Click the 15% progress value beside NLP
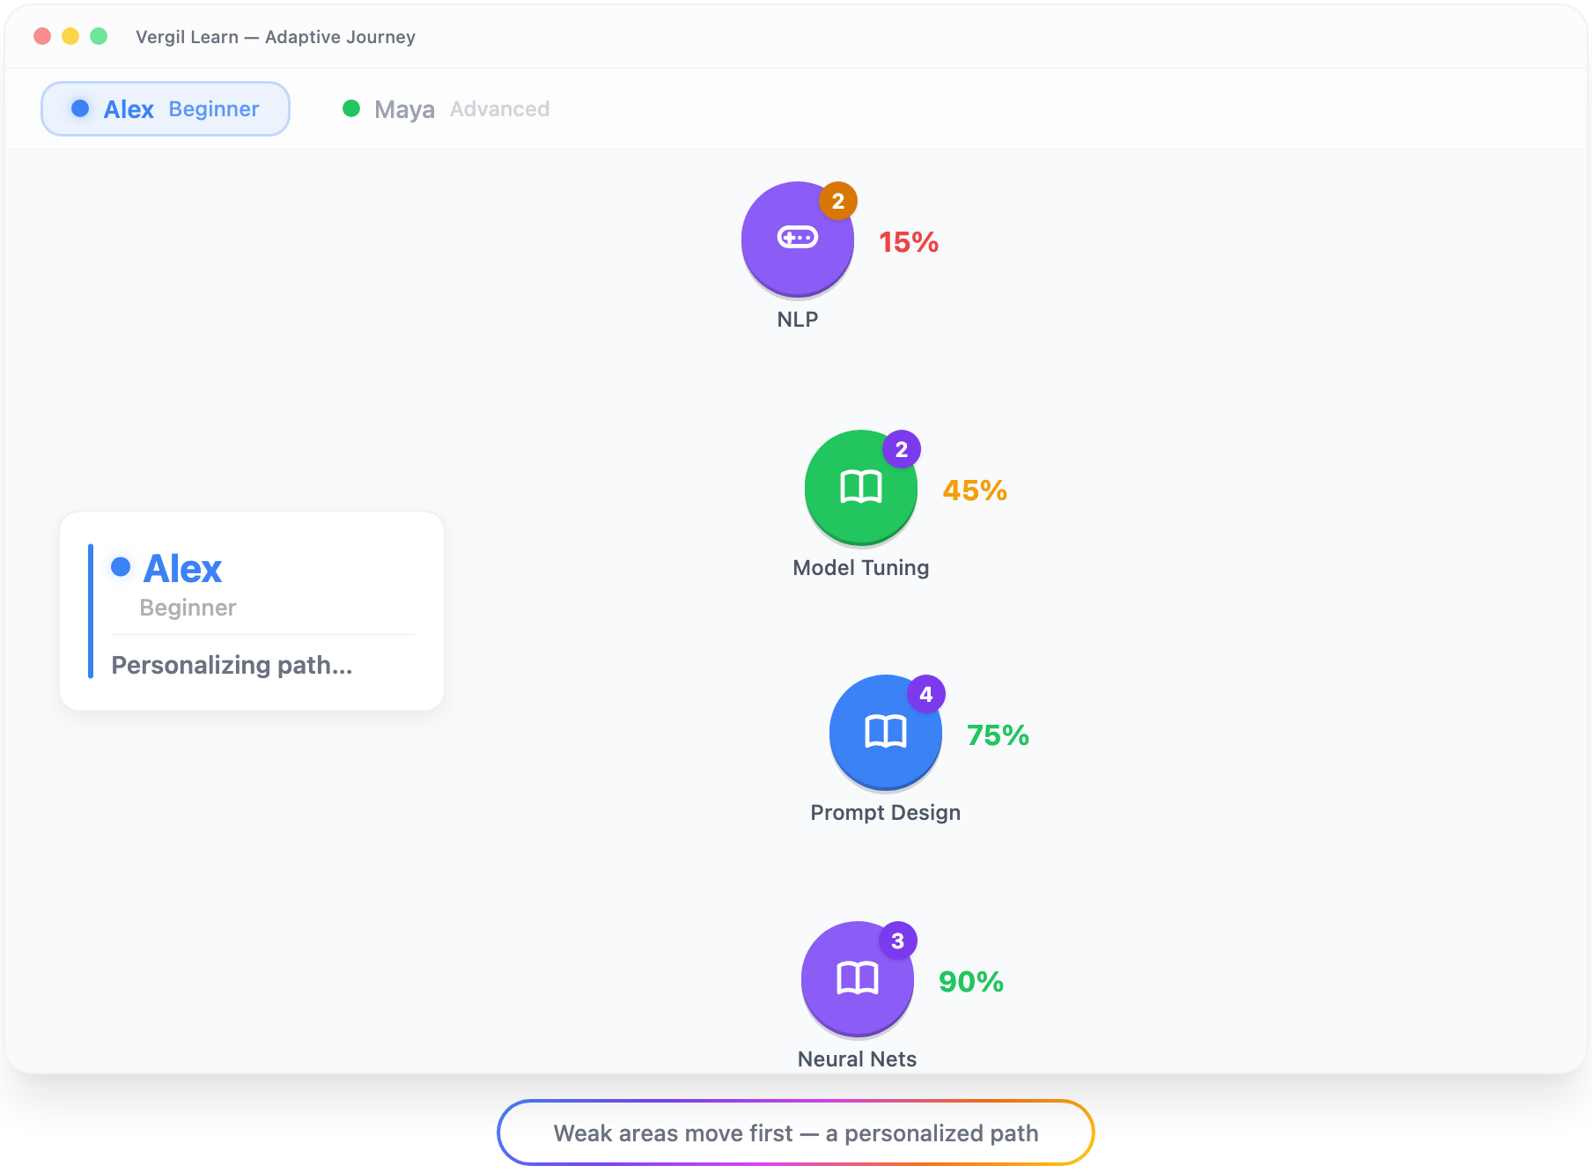Viewport: 1592px width, 1173px height. (x=909, y=242)
